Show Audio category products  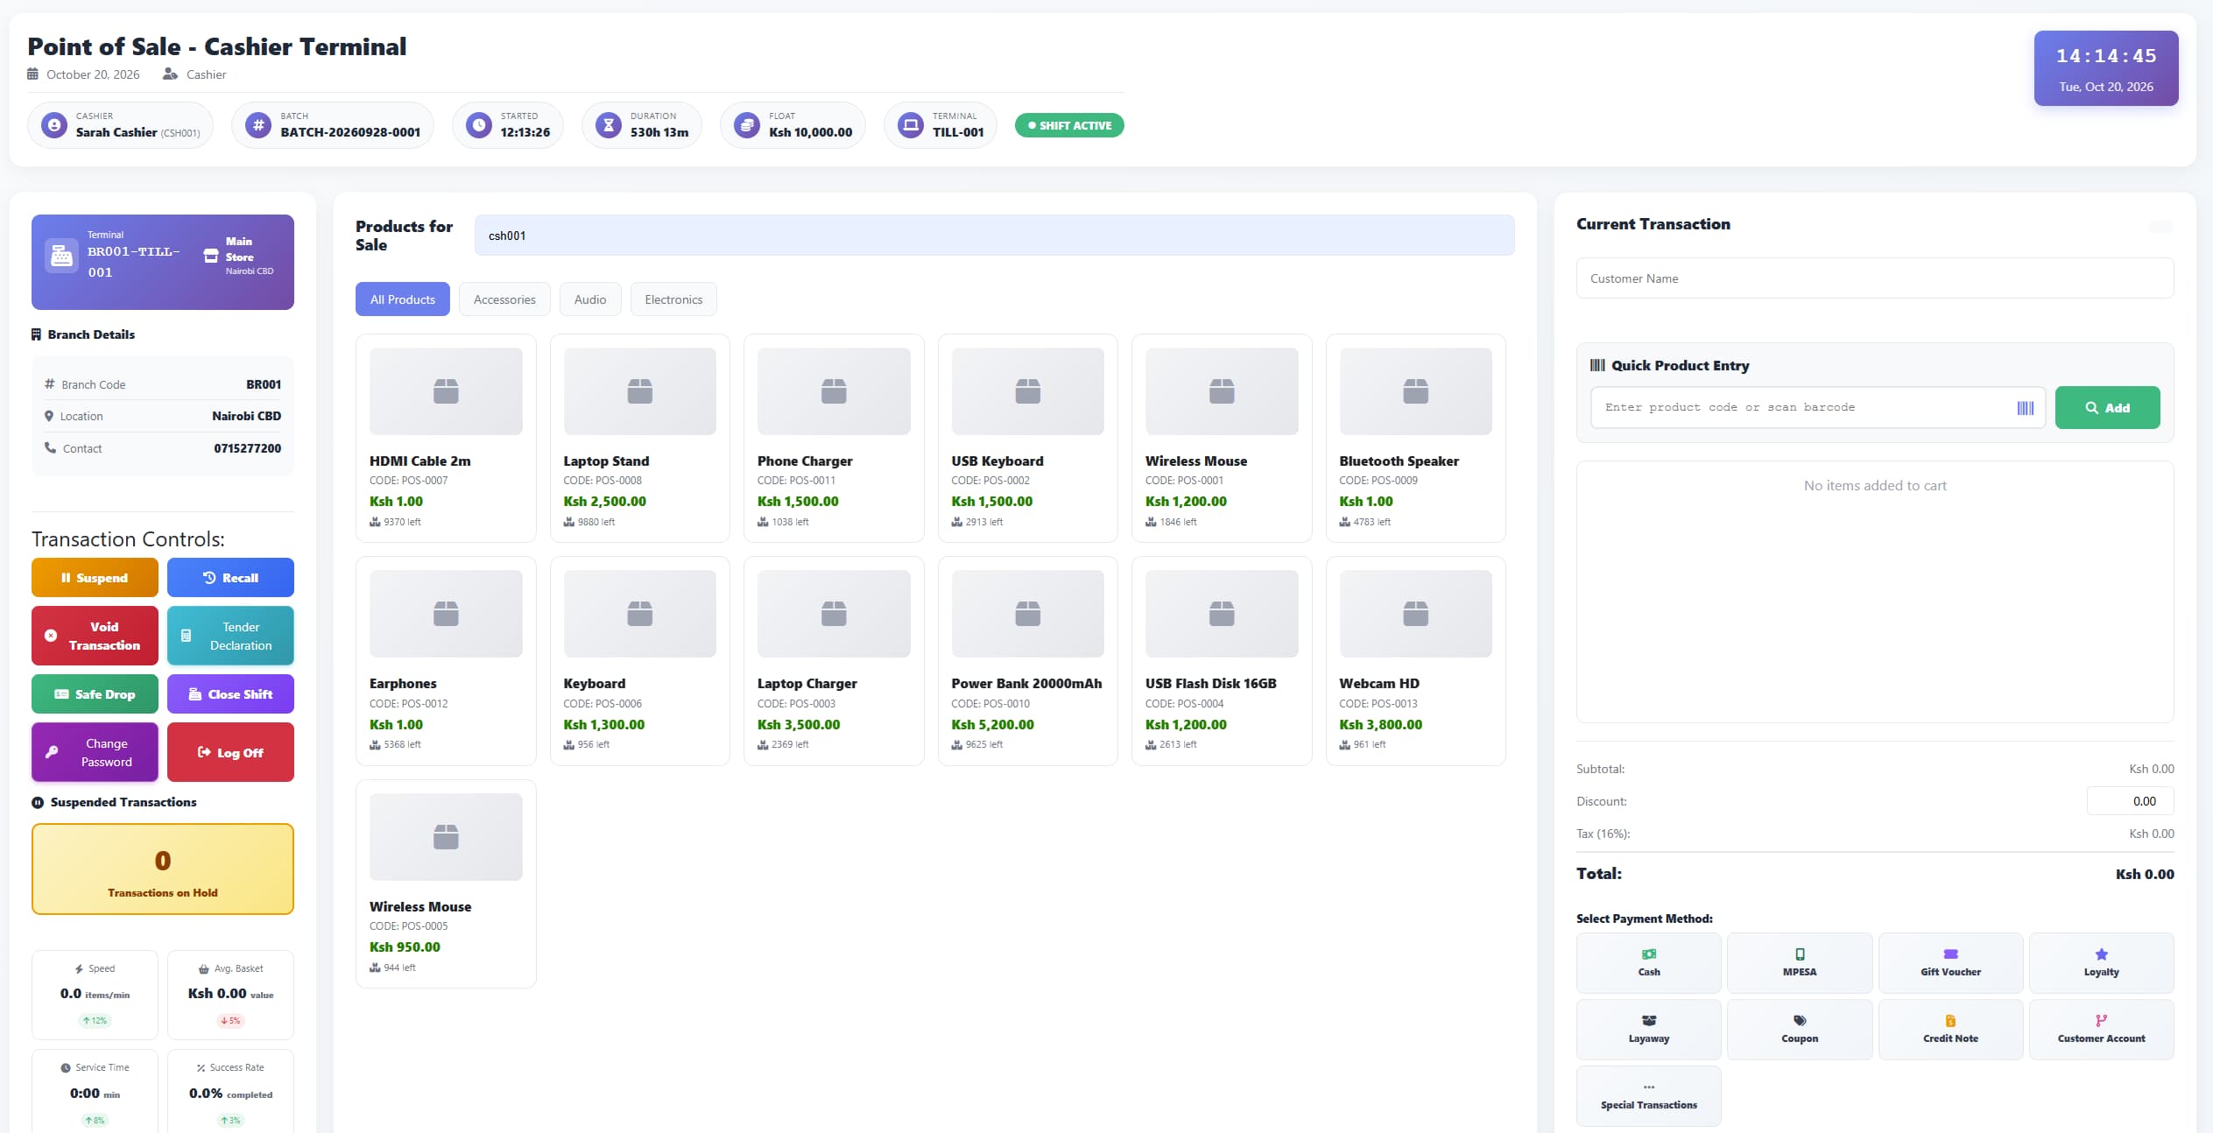coord(590,299)
